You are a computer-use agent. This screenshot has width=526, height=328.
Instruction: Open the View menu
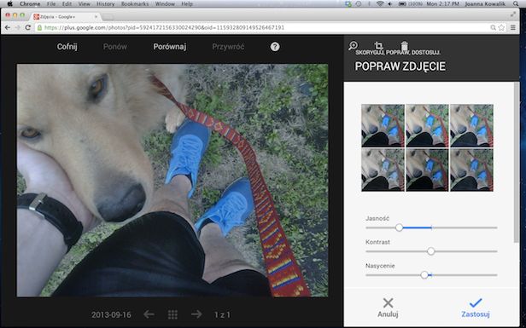pyautogui.click(x=84, y=3)
